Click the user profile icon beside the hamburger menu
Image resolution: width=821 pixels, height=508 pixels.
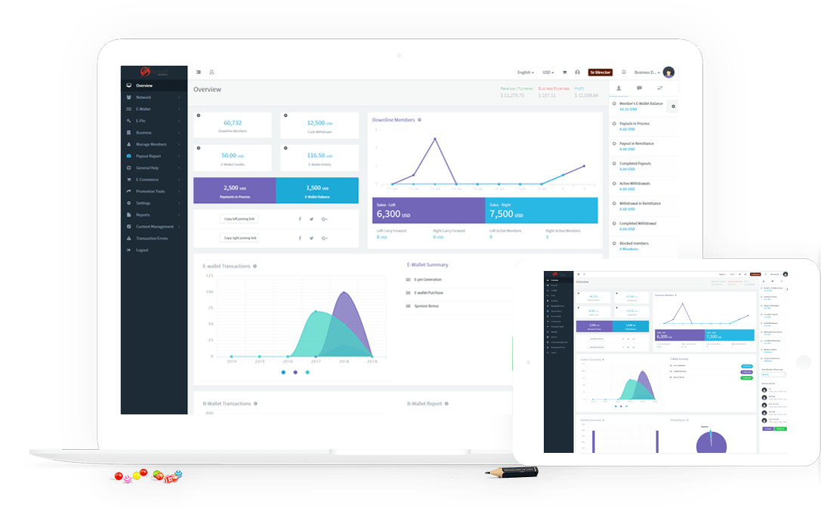click(x=211, y=72)
